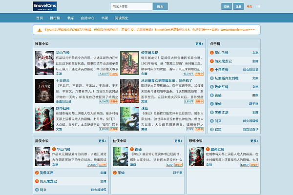Open 会员中心 from the navigation bar
The height and width of the screenshot is (195, 293).
click(x=87, y=18)
